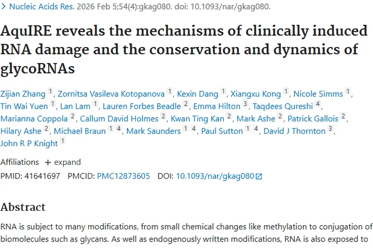
Task: Click the article title heading
Action: tap(184, 49)
